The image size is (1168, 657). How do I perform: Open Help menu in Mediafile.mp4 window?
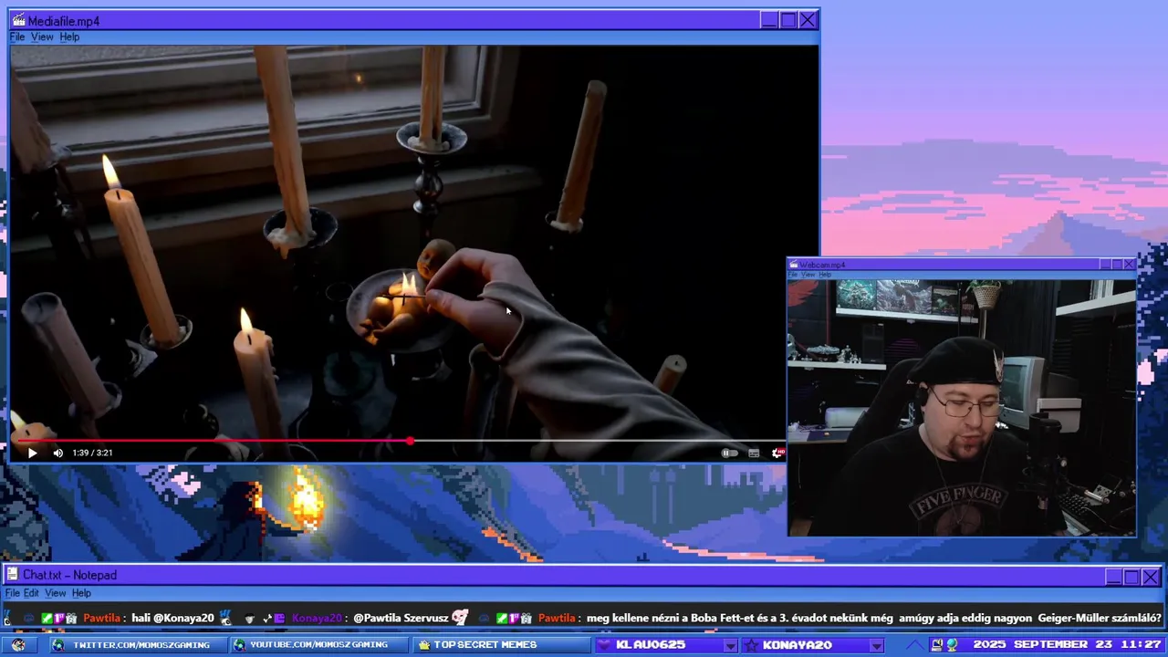(69, 37)
